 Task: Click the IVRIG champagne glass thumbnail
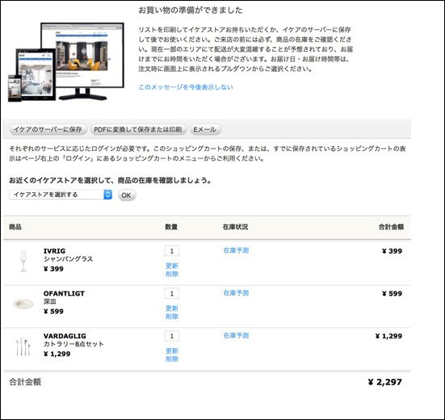pyautogui.click(x=23, y=261)
